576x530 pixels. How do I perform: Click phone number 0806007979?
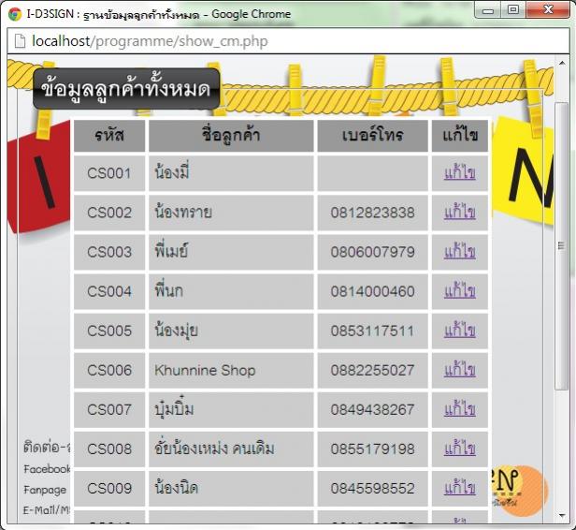click(x=372, y=252)
